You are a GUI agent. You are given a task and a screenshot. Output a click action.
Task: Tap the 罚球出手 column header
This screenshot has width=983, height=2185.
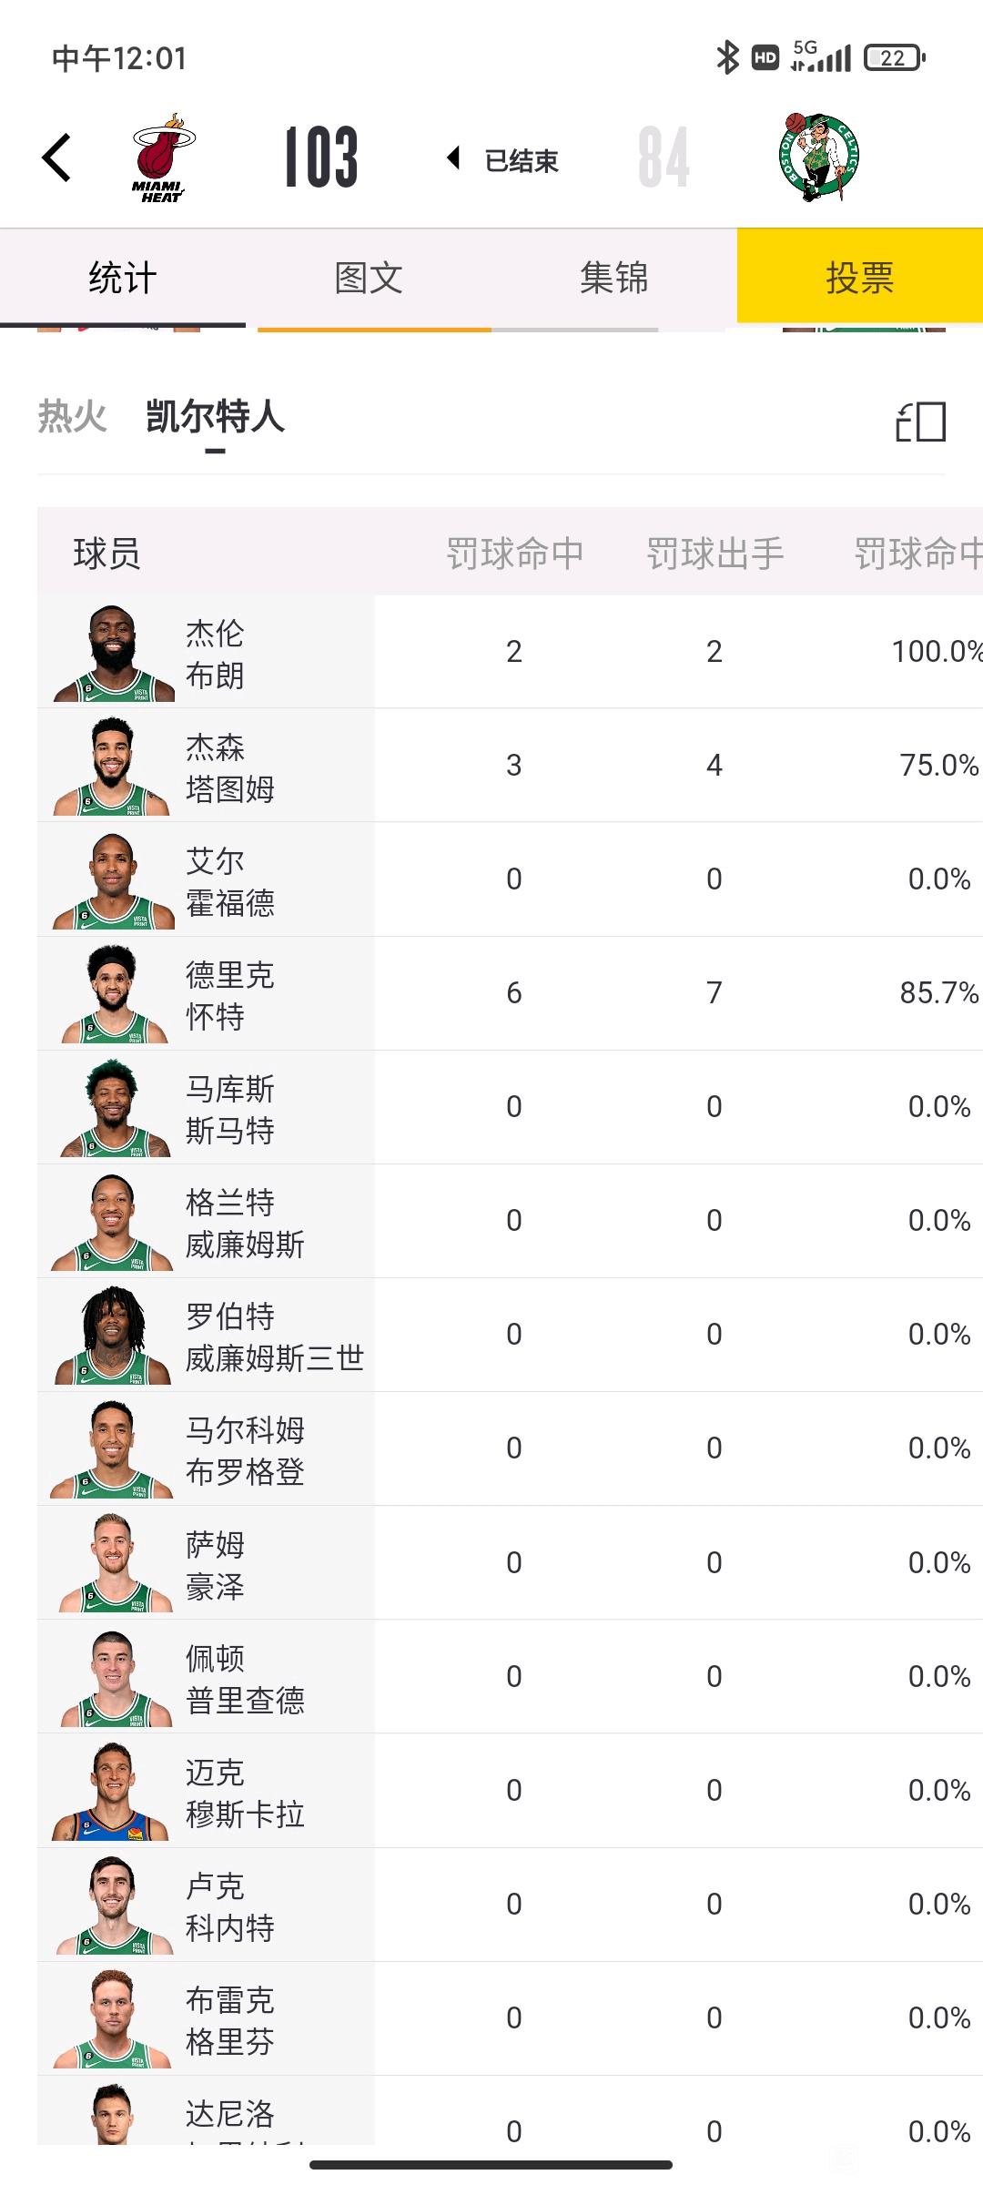[714, 554]
